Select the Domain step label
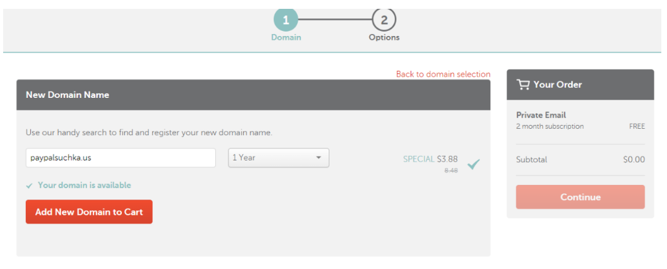 [286, 37]
